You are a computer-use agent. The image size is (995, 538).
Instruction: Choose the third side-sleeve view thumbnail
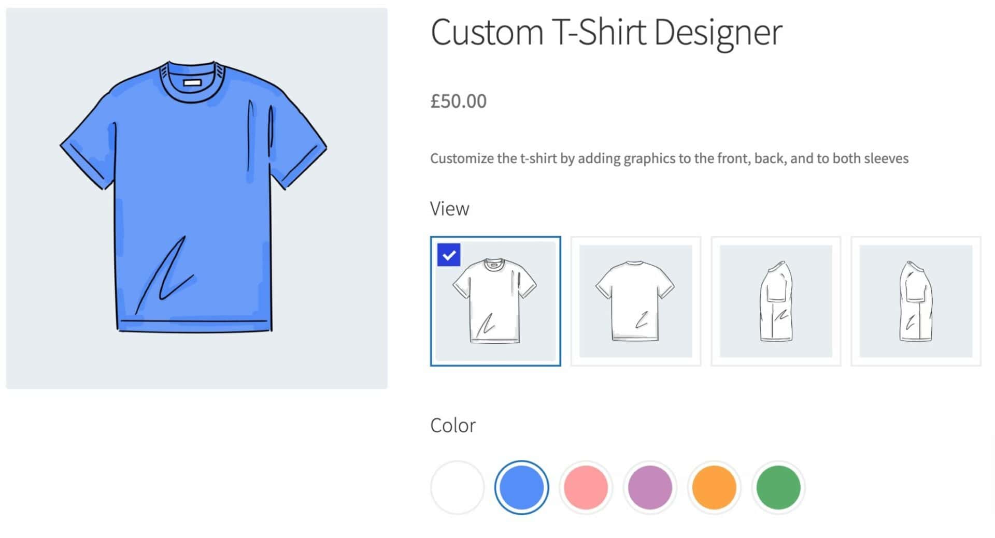click(776, 301)
